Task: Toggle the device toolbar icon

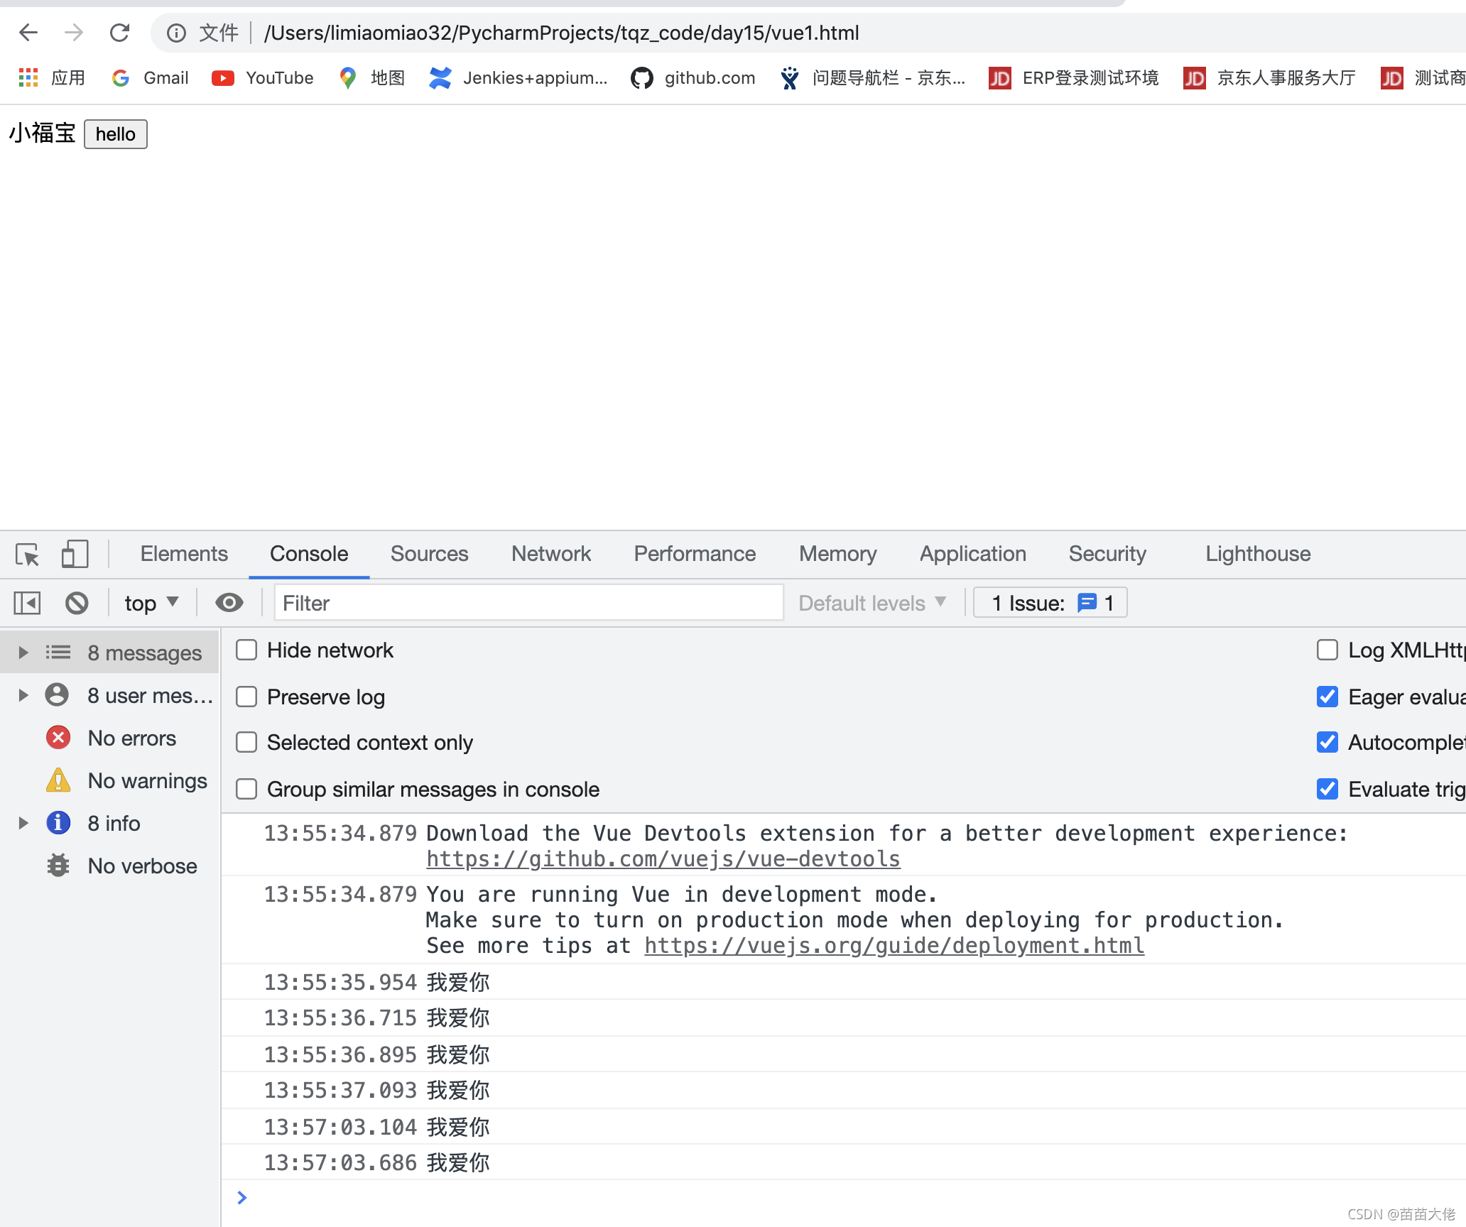Action: (75, 555)
